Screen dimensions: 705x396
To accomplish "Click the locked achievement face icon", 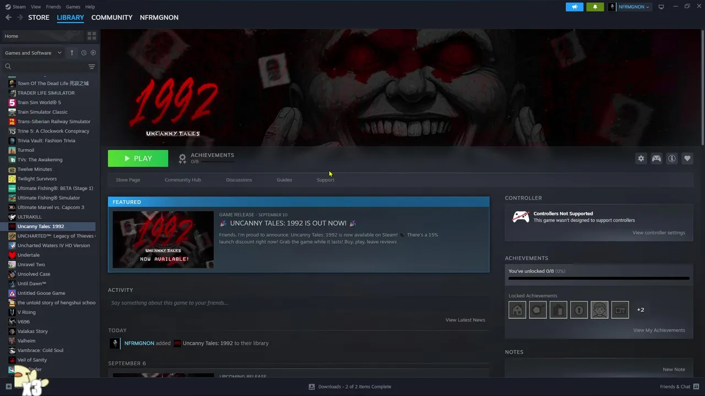I will 599,310.
